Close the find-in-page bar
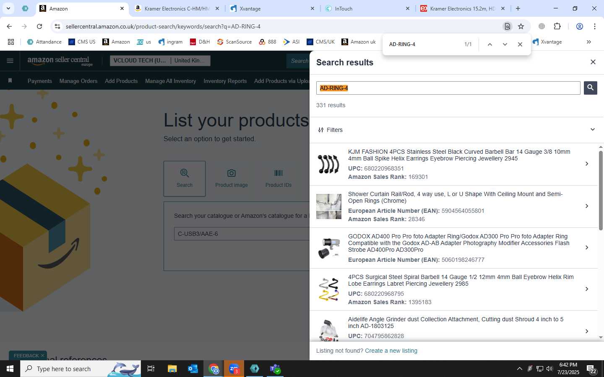The image size is (604, 377). click(x=520, y=44)
